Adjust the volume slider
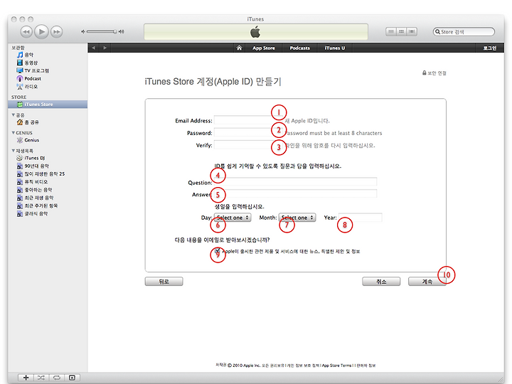 (x=102, y=32)
